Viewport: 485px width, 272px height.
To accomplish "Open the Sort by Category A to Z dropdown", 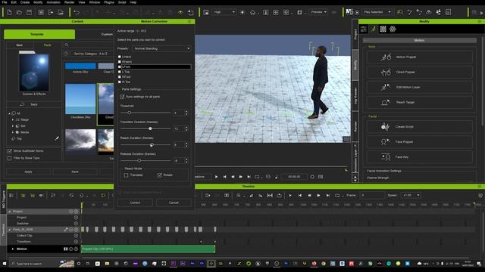I will (91, 54).
